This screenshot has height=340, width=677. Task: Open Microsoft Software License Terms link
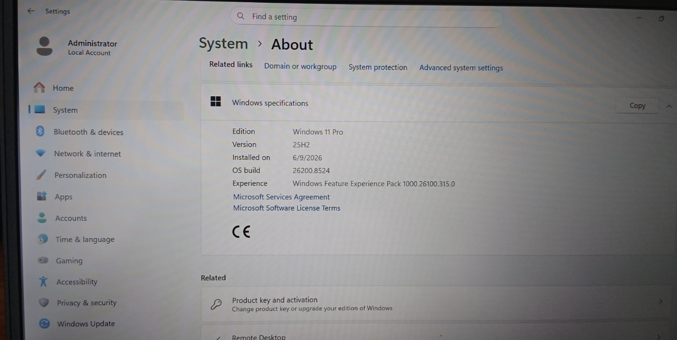(286, 208)
